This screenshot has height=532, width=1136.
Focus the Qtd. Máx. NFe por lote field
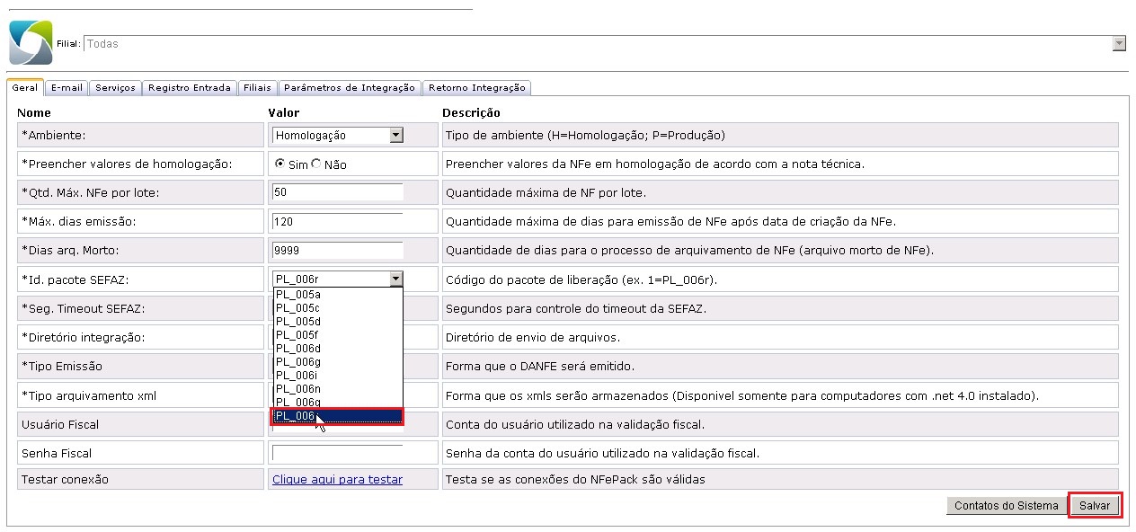point(337,193)
